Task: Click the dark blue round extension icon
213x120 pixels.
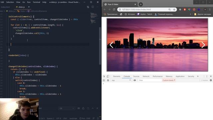Action: point(199,10)
